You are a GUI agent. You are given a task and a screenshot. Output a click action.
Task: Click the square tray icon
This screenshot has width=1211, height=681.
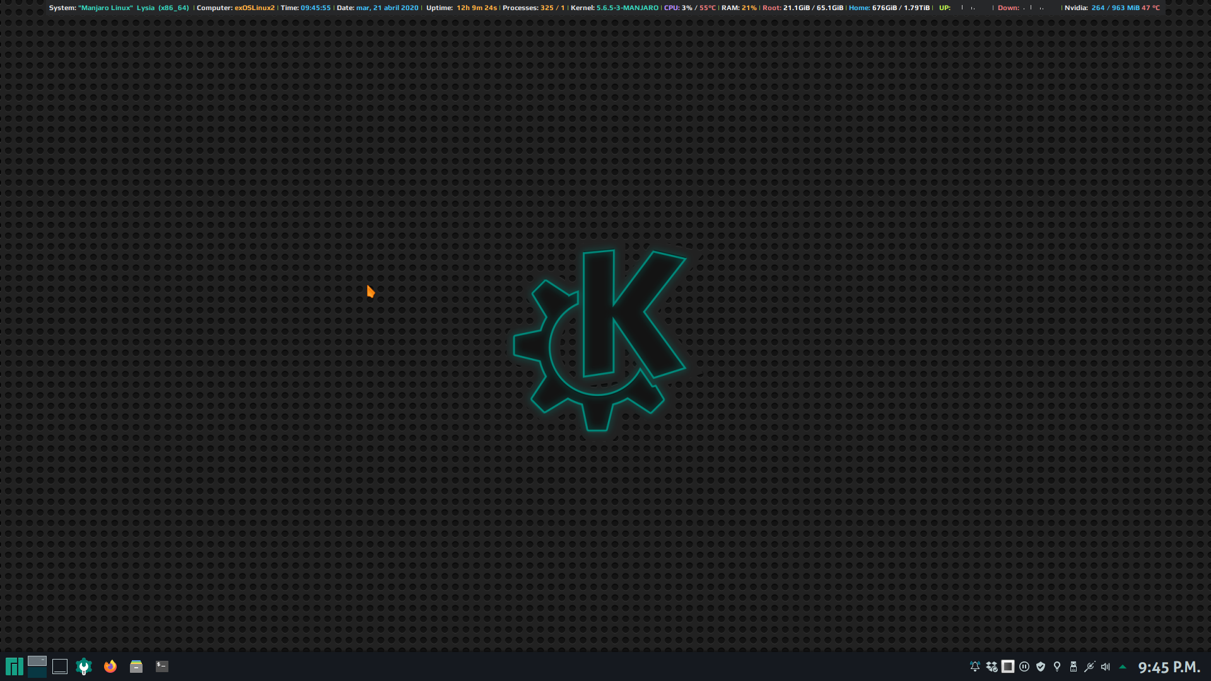pos(1008,666)
